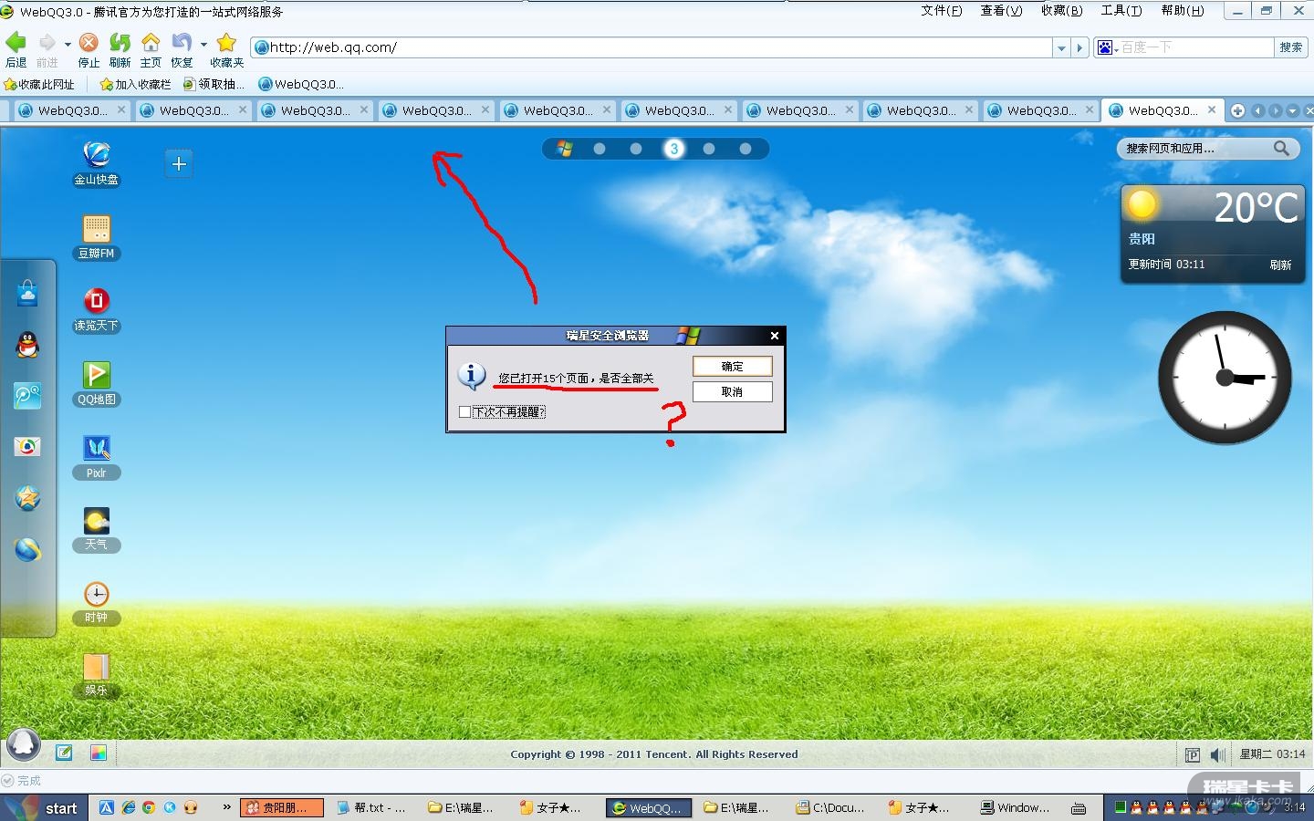Click the 搜索 search button
This screenshot has height=821, width=1314.
point(1290,47)
